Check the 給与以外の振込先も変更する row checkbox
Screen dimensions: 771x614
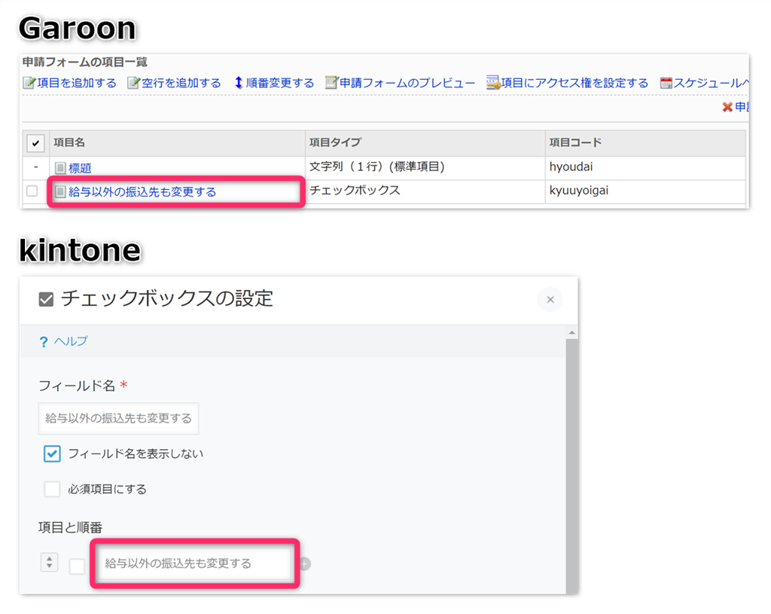pyautogui.click(x=32, y=191)
